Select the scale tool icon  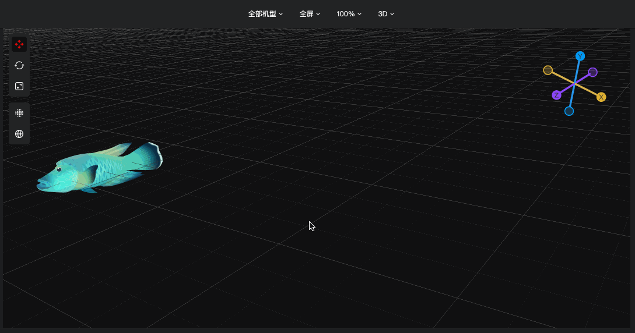tap(19, 87)
